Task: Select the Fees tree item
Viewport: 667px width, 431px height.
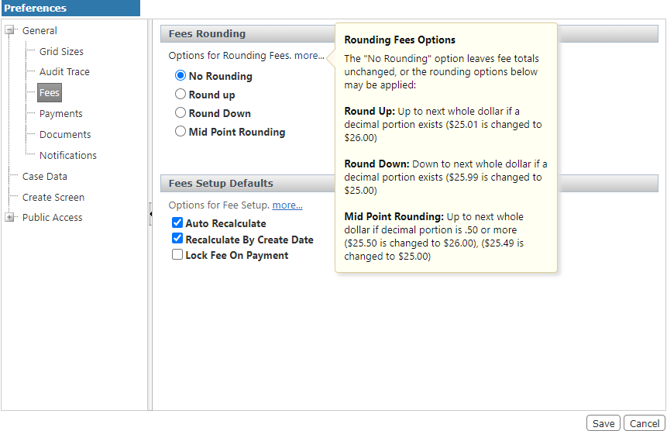Action: click(x=49, y=93)
